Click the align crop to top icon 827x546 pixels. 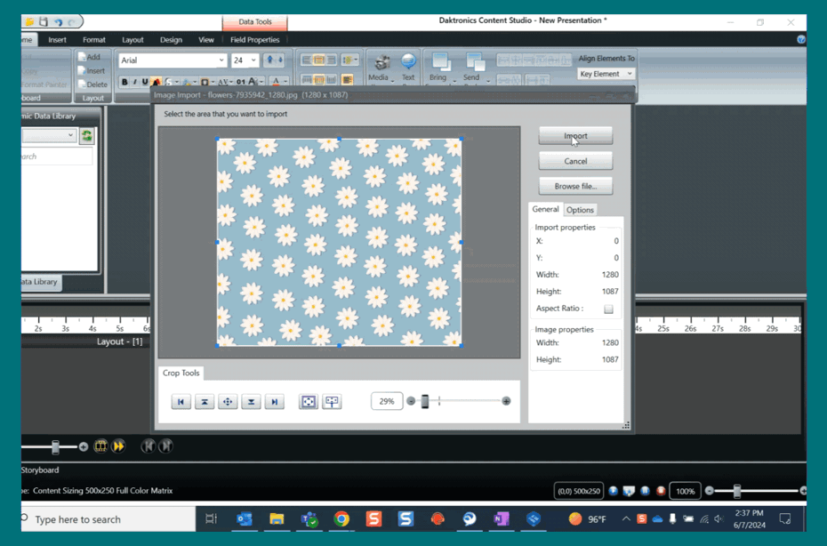[x=205, y=402]
